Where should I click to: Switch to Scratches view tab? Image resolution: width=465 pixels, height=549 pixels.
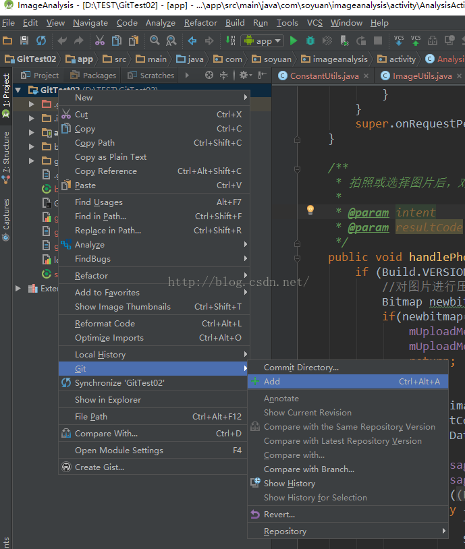(x=151, y=76)
